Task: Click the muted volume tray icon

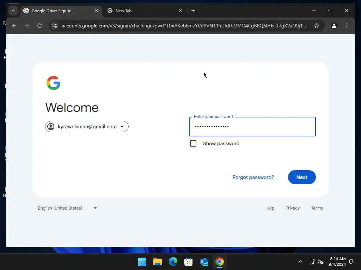Action: [320, 262]
